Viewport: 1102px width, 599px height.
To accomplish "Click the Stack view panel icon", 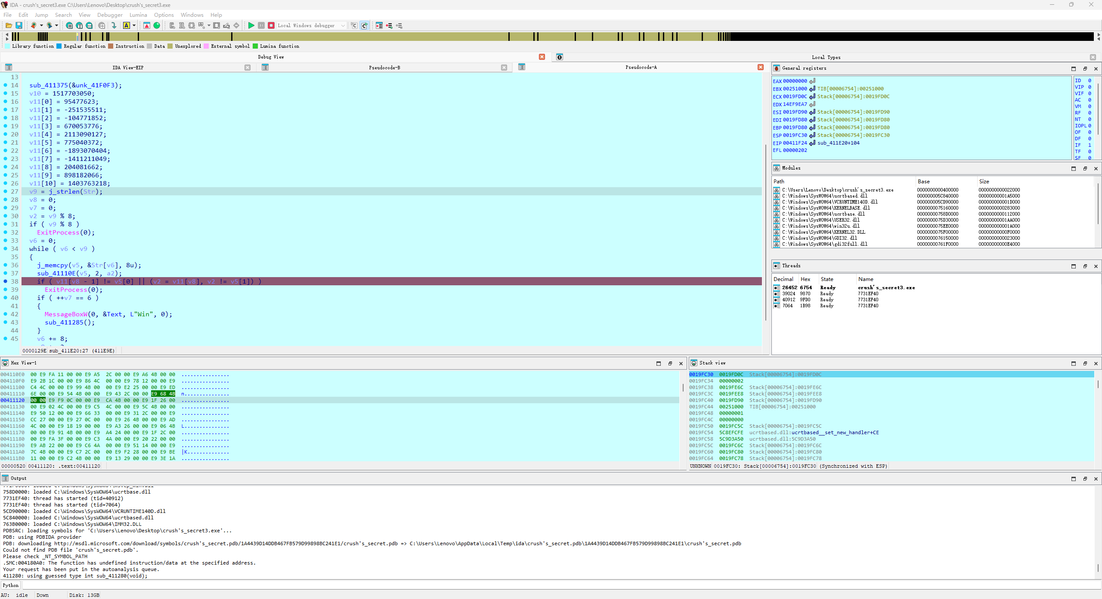I will click(x=694, y=363).
